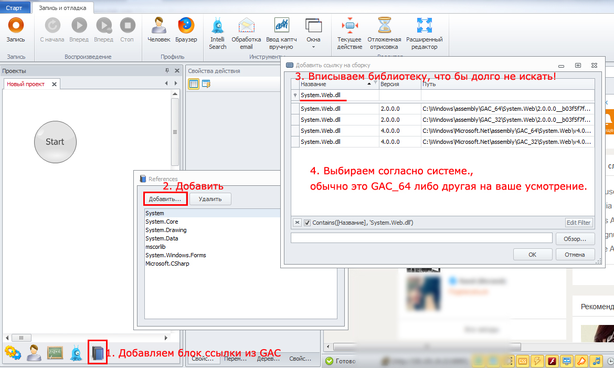The height and width of the screenshot is (368, 614).
Task: Launch the Intelli Search tool
Action: tap(217, 33)
